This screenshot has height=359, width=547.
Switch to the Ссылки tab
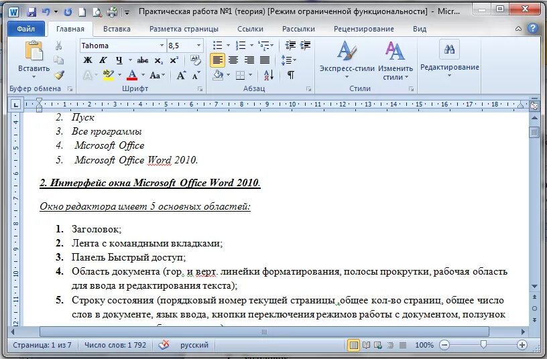pos(250,29)
